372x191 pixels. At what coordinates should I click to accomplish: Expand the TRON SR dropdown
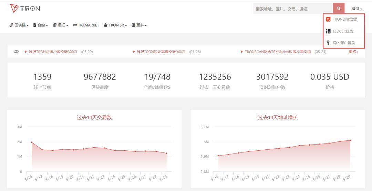[x=115, y=25]
